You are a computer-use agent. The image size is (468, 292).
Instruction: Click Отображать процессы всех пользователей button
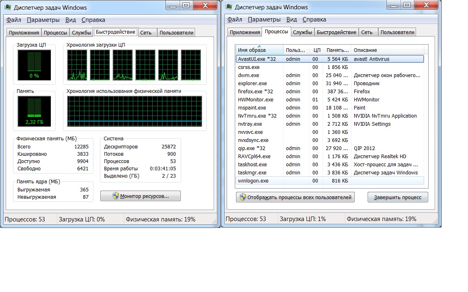click(x=295, y=198)
